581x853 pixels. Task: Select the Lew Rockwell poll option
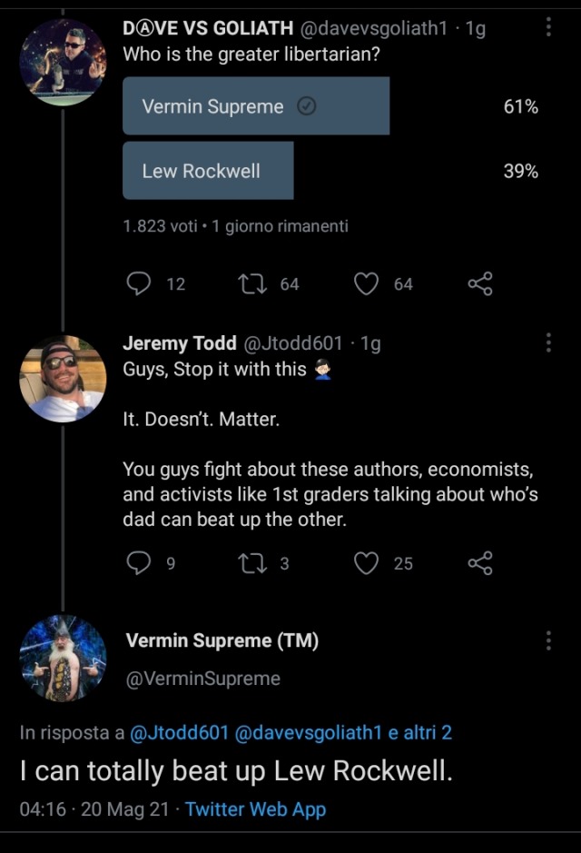click(x=208, y=171)
